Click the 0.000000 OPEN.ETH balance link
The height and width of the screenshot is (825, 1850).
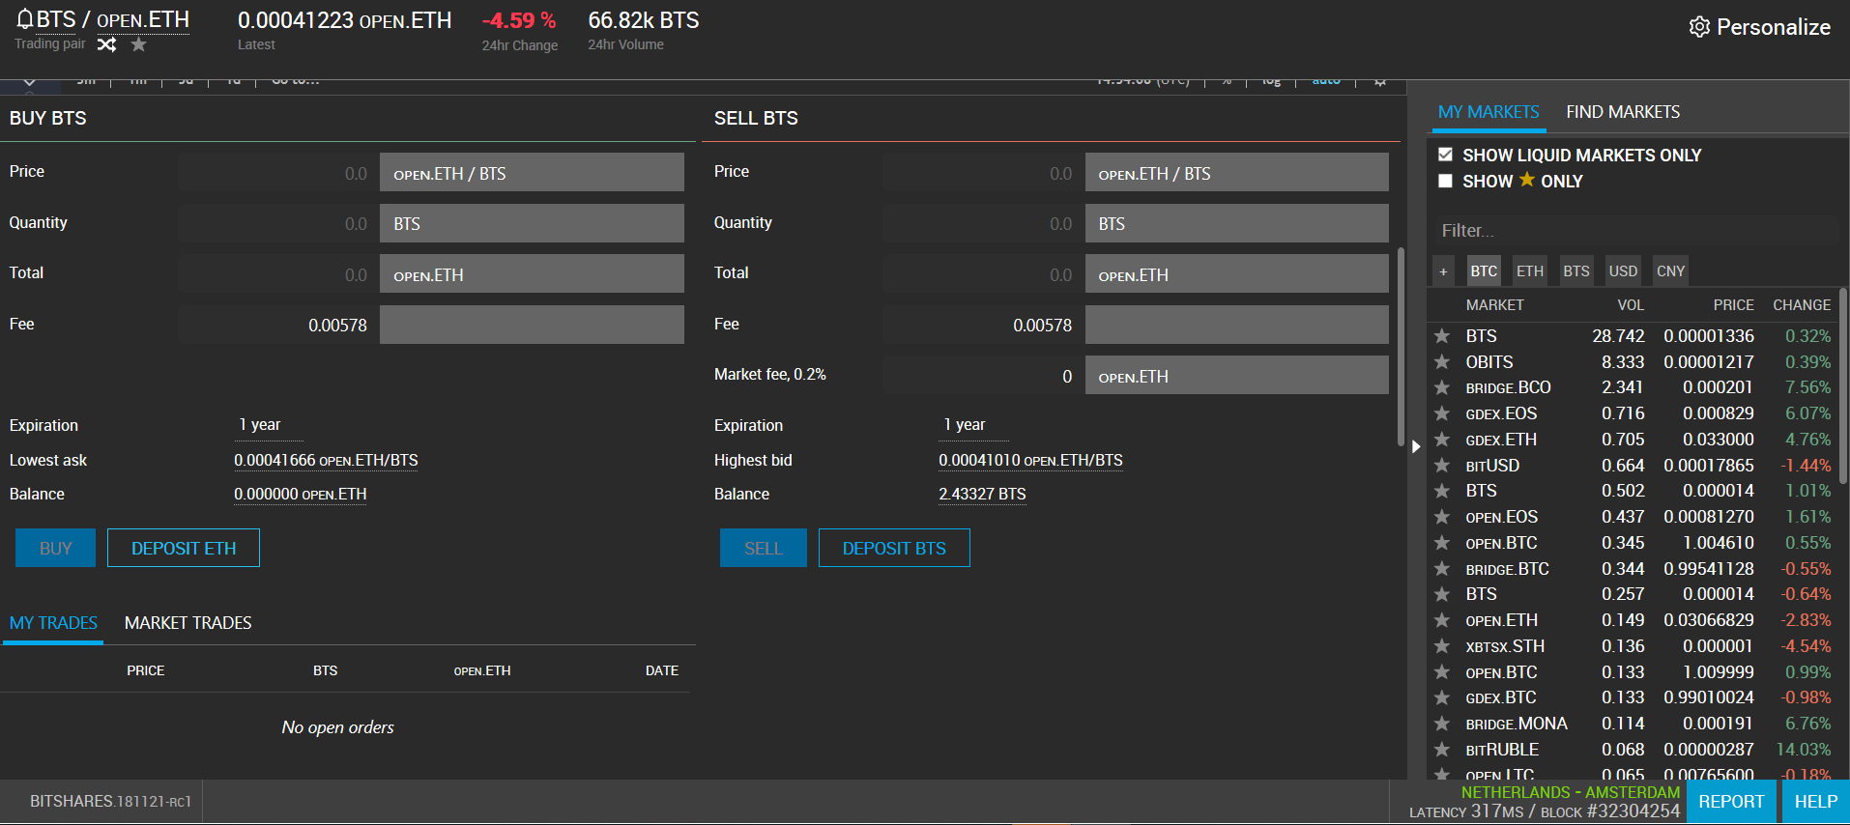[x=301, y=495]
